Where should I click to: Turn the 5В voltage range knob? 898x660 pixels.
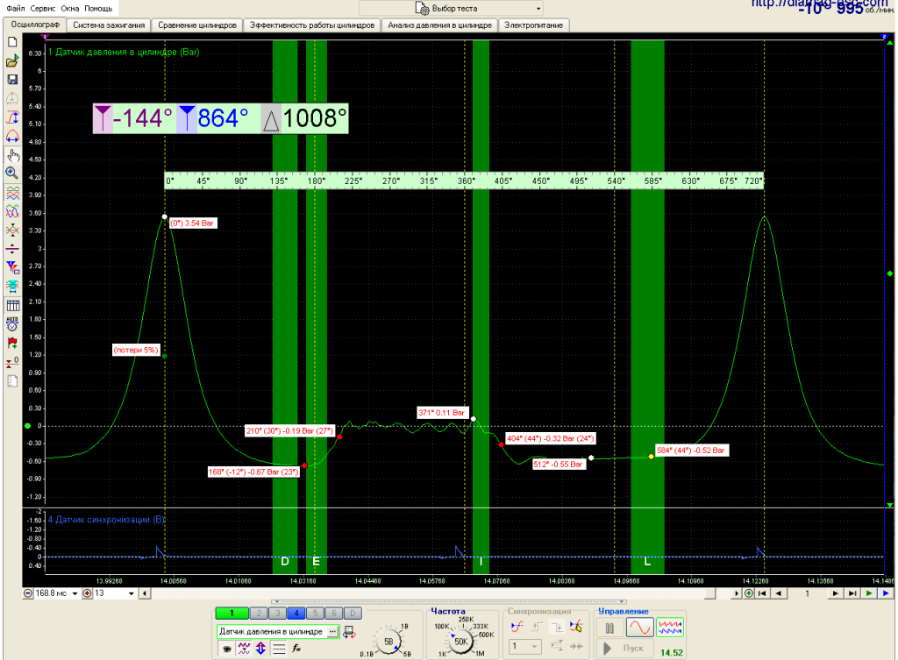[388, 642]
